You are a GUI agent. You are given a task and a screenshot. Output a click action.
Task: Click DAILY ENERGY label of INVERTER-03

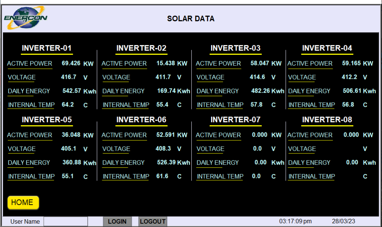(217, 91)
